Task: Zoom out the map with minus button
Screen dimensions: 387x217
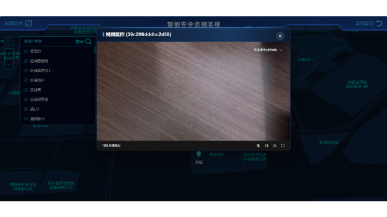Action: point(9,64)
